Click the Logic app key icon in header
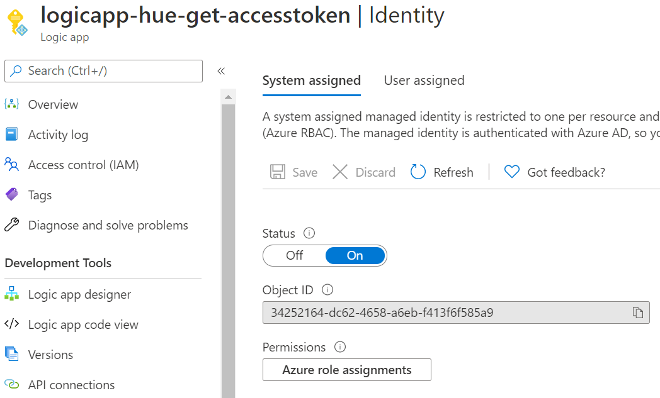Image resolution: width=660 pixels, height=398 pixels. (17, 23)
